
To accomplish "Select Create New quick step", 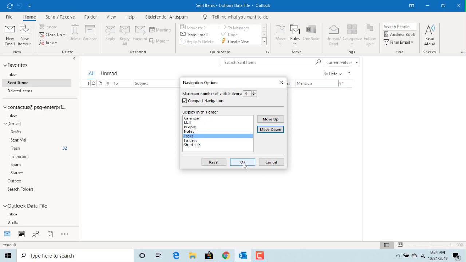I will point(235,41).
